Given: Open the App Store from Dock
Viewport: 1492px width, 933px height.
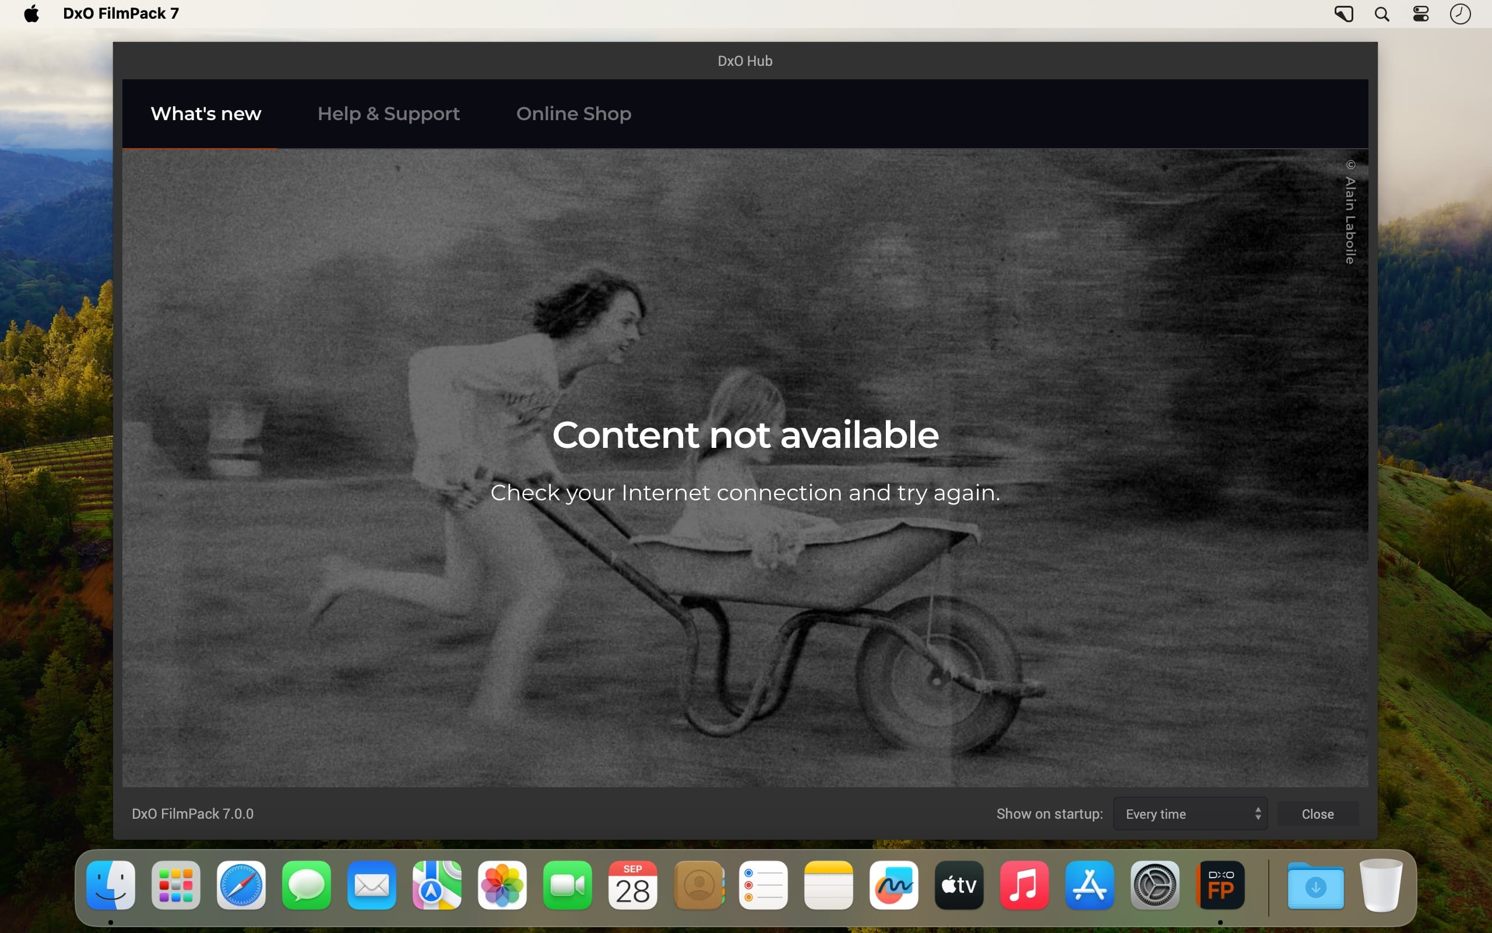Looking at the screenshot, I should (1089, 886).
